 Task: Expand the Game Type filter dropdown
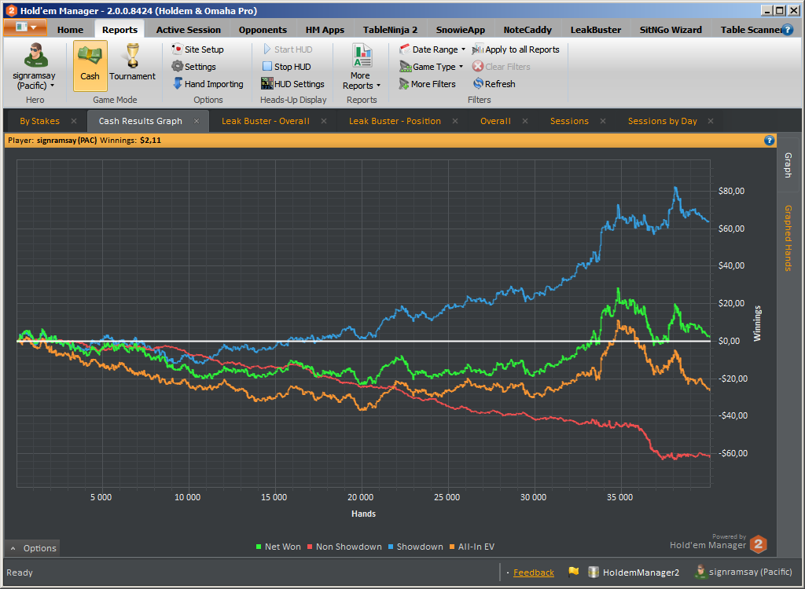coord(432,67)
